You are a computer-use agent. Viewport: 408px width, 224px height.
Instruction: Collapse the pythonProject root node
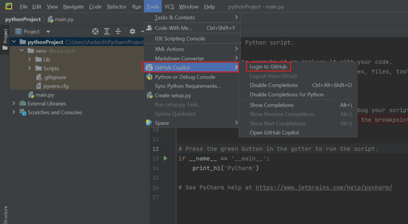(14, 41)
